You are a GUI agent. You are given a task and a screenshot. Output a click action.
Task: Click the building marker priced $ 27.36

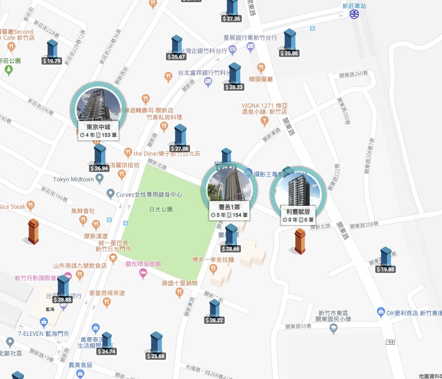point(231,11)
